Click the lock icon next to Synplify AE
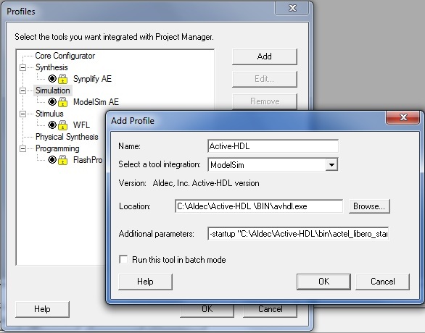The width and height of the screenshot is (425, 333). pos(62,79)
